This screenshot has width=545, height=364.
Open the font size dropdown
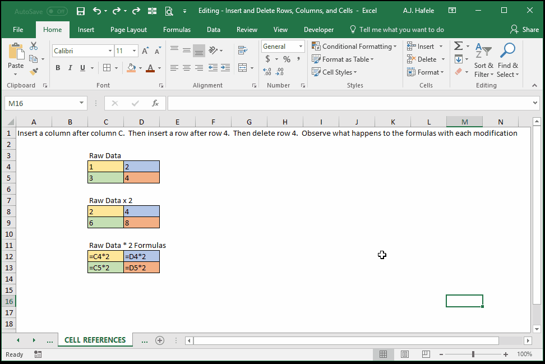134,51
